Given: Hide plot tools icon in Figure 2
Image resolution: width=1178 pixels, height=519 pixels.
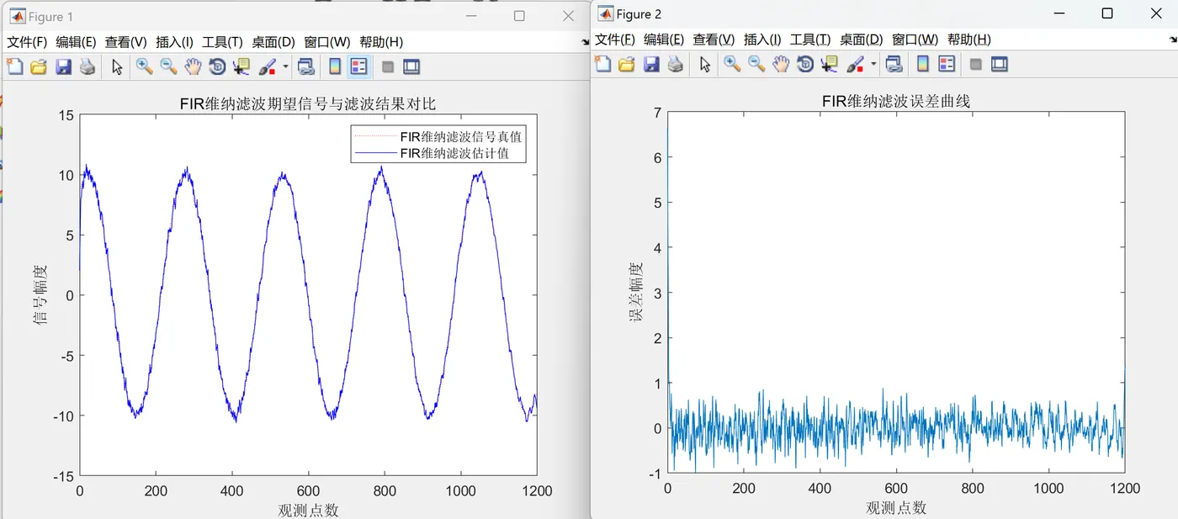Looking at the screenshot, I should (x=976, y=64).
